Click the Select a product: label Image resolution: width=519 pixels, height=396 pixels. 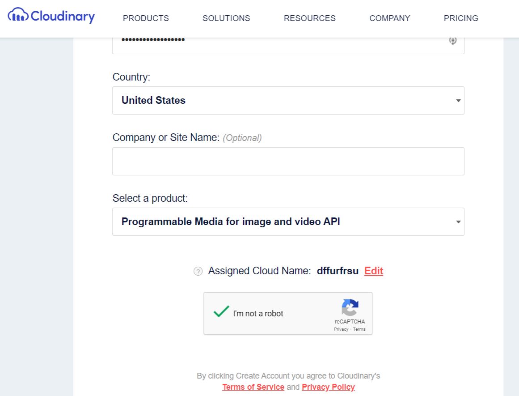pyautogui.click(x=150, y=198)
